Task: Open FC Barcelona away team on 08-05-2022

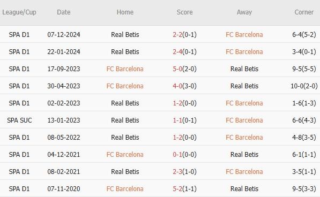Action: (x=244, y=137)
